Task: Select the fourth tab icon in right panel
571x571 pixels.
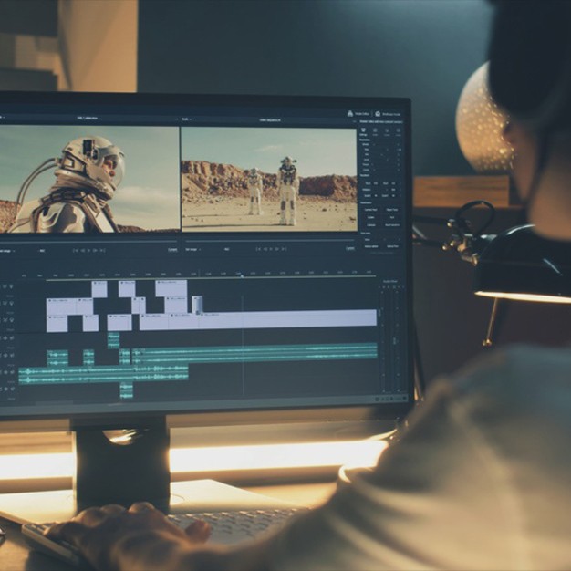Action: (x=399, y=131)
